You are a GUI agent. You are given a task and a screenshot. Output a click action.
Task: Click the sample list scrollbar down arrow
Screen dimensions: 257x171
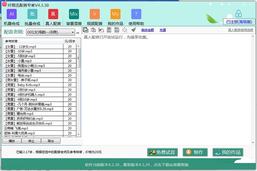(78, 135)
